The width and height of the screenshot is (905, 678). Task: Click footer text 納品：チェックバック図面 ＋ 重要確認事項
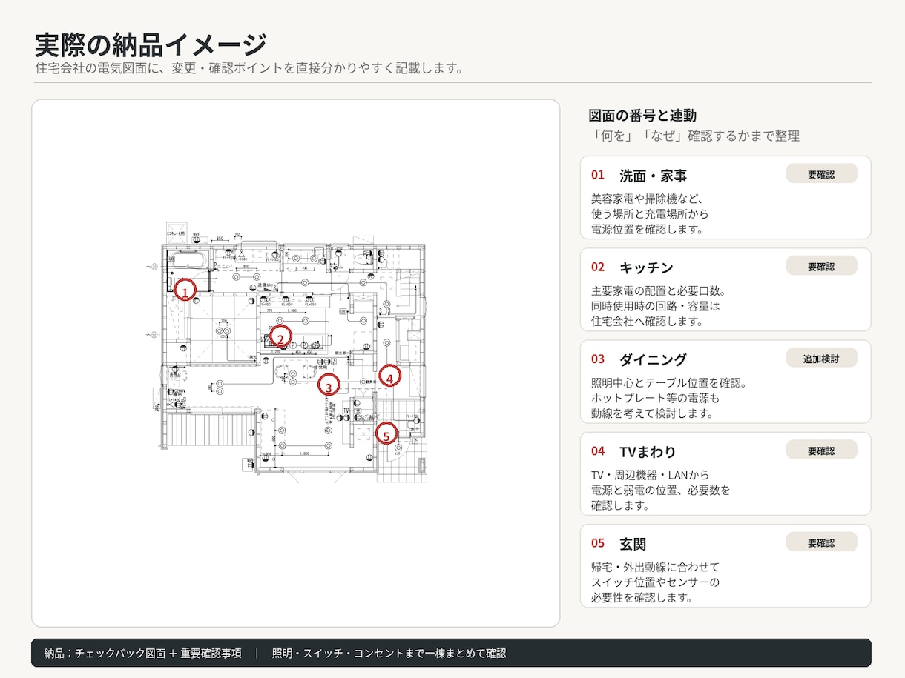(x=143, y=653)
